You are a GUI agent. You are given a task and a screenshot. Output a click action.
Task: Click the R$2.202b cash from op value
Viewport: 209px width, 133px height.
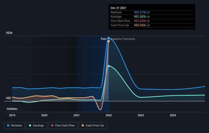[140, 25]
